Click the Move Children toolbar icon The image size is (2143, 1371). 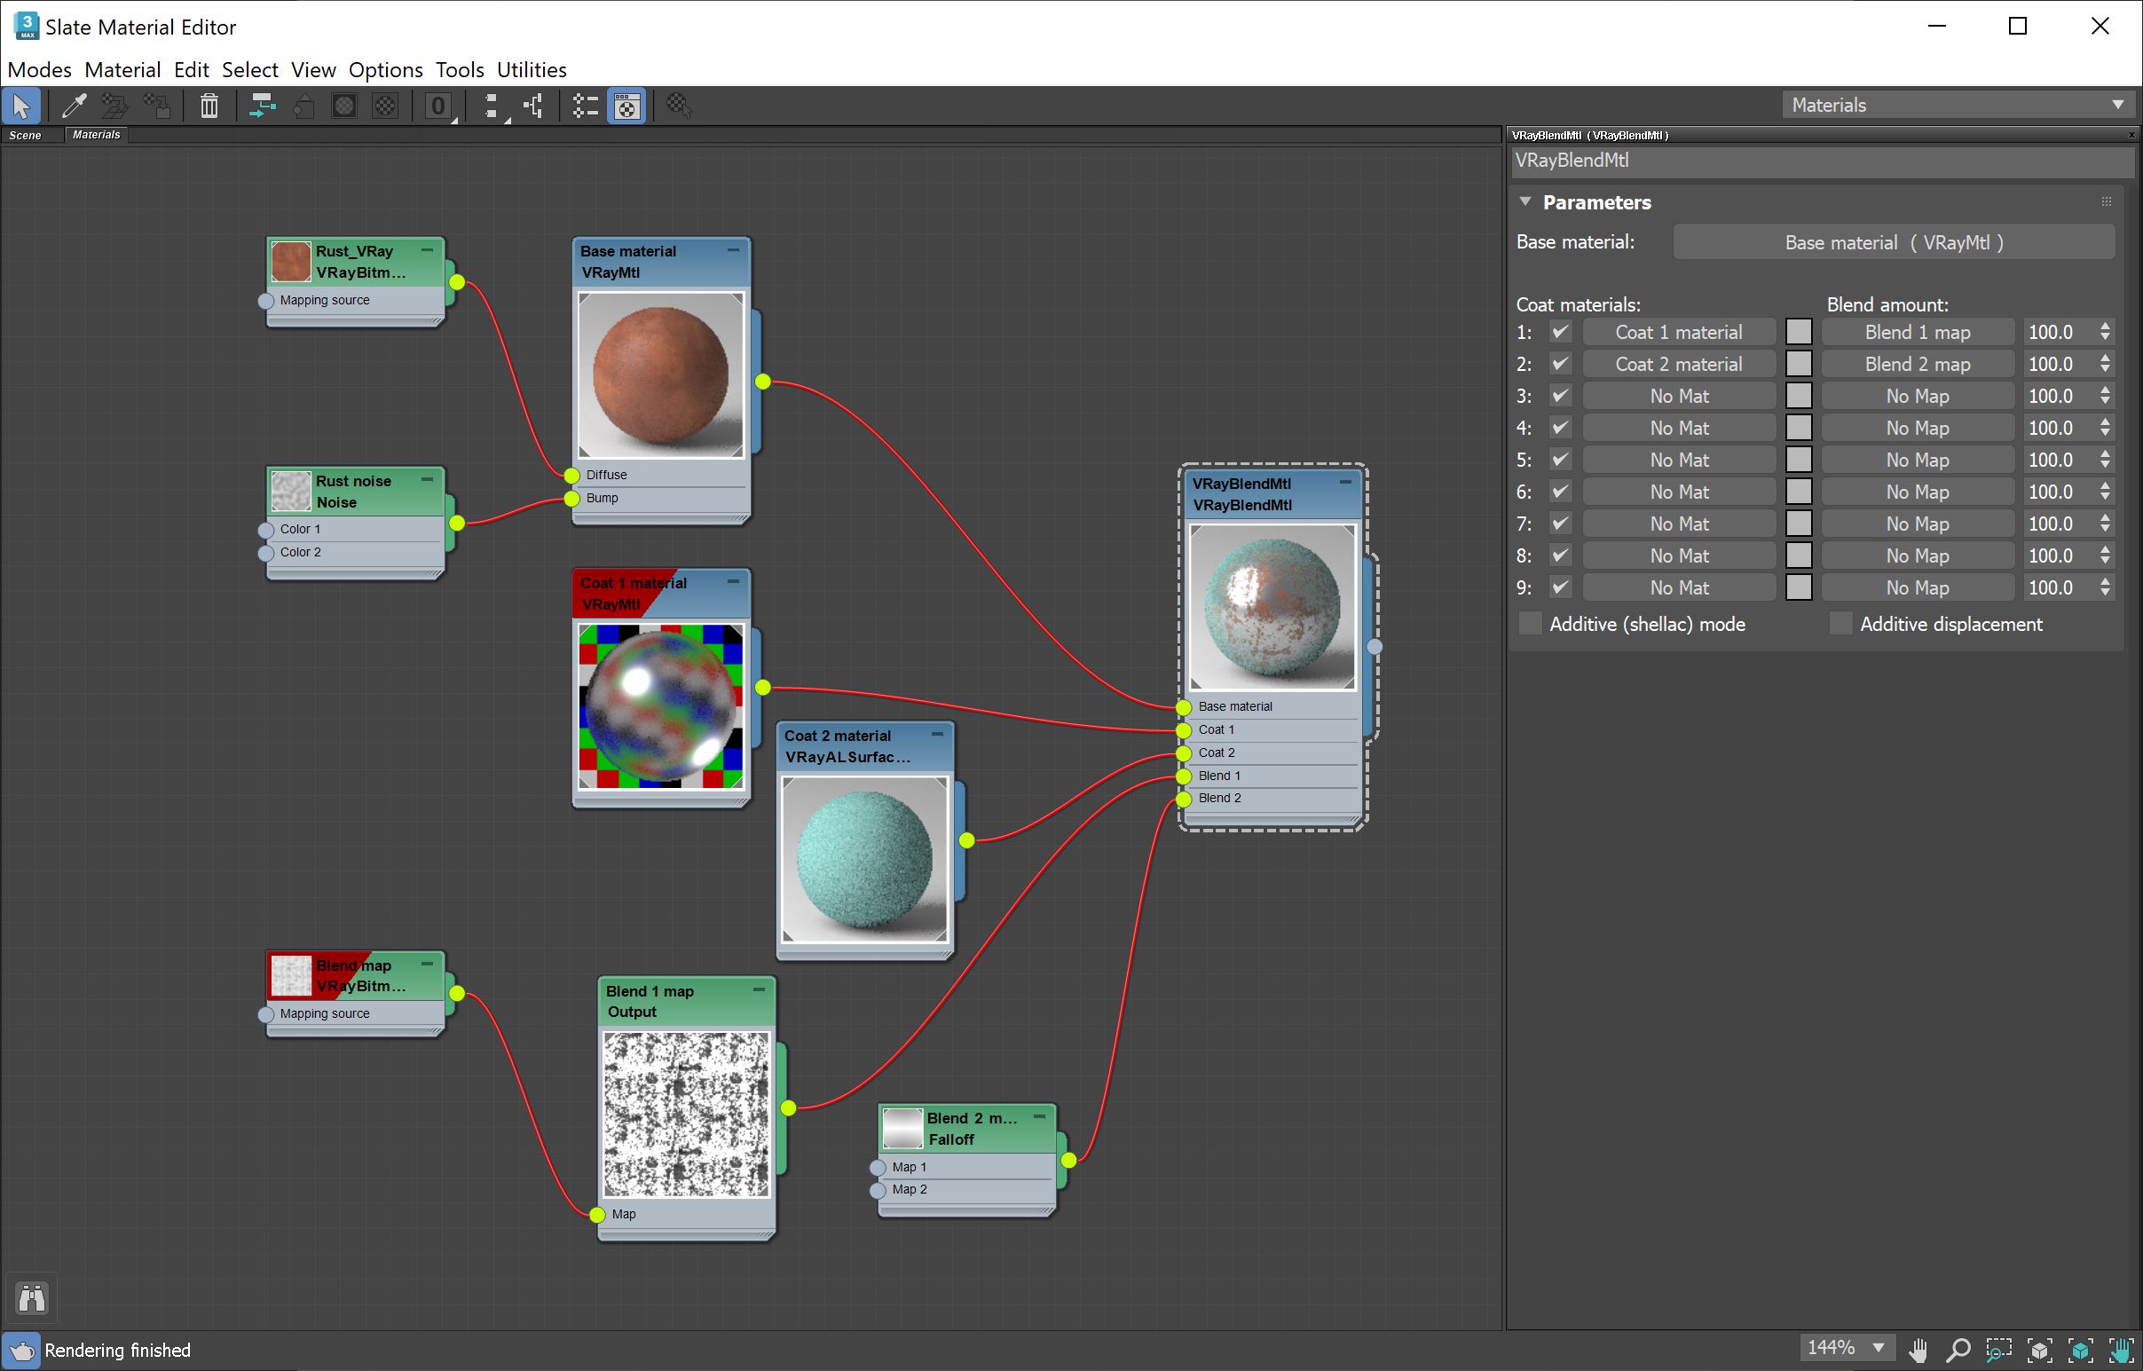tap(261, 105)
